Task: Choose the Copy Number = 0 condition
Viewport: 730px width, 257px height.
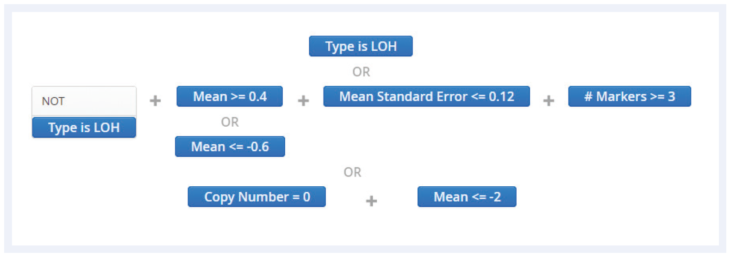Action: click(x=257, y=196)
